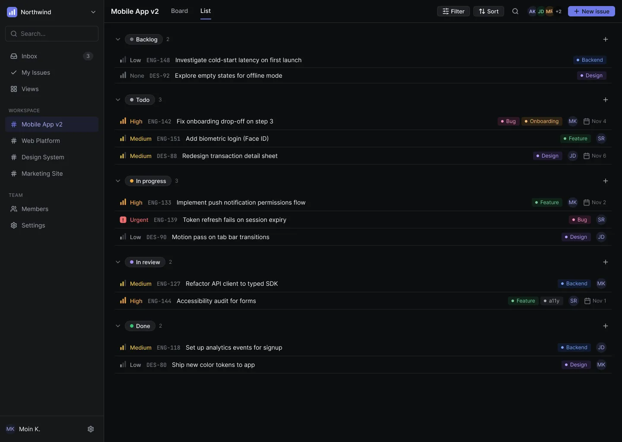The height and width of the screenshot is (442, 622).
Task: Open the Northwind workspace dropdown chevron
Action: [93, 12]
